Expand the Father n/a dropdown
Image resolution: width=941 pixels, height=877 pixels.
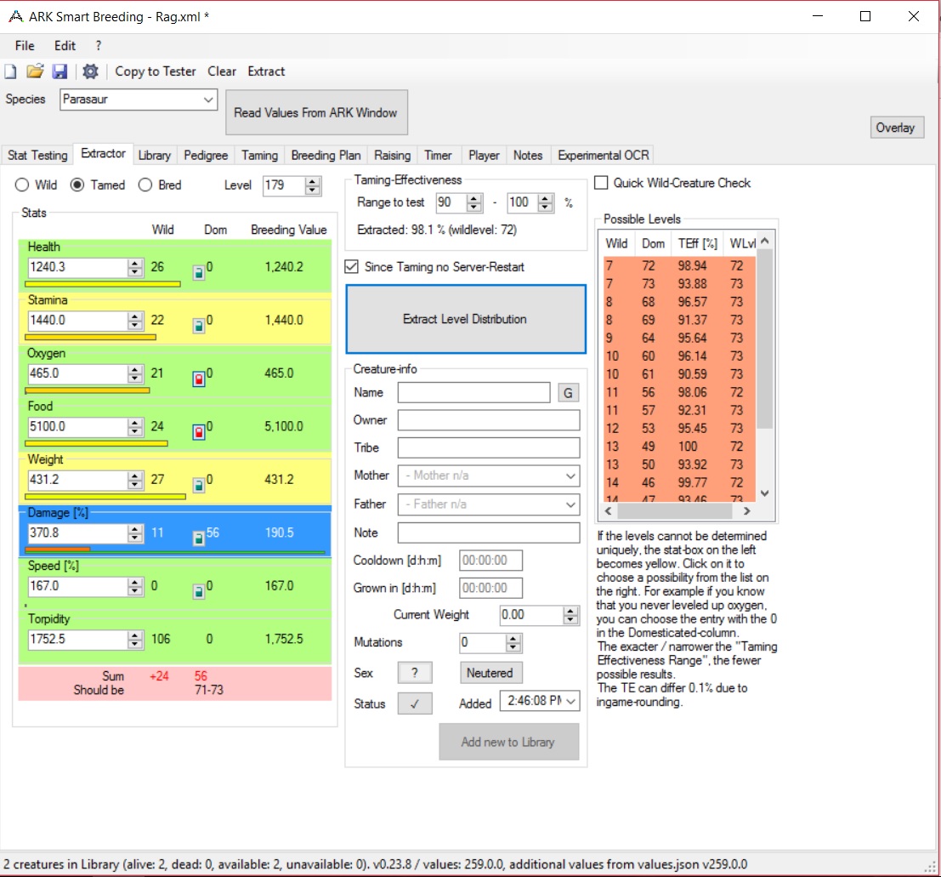[572, 504]
